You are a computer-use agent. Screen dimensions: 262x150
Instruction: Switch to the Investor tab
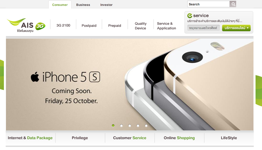tap(106, 5)
